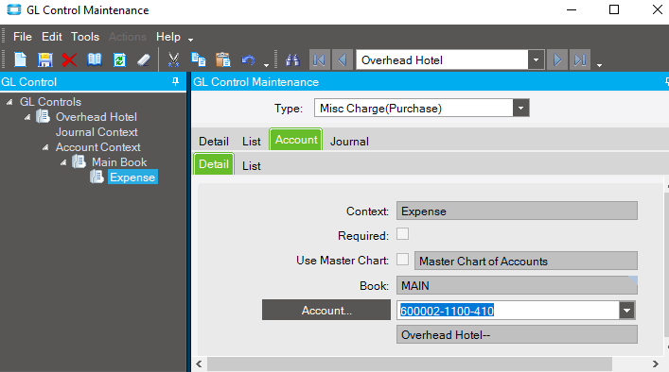Click the New document toolbar icon
Image resolution: width=669 pixels, height=372 pixels.
click(20, 59)
